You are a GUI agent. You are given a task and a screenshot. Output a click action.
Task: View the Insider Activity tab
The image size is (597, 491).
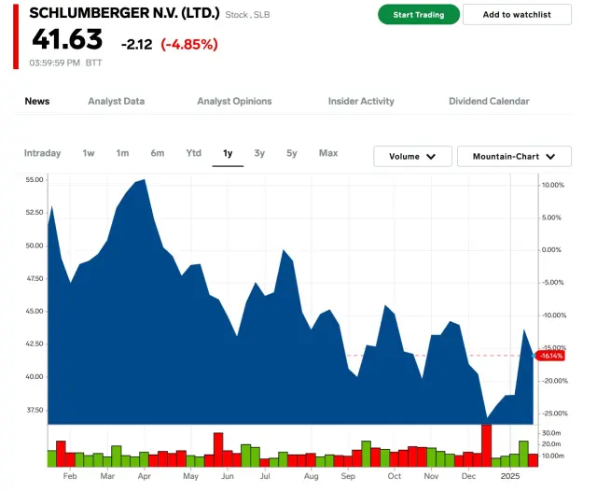click(361, 101)
